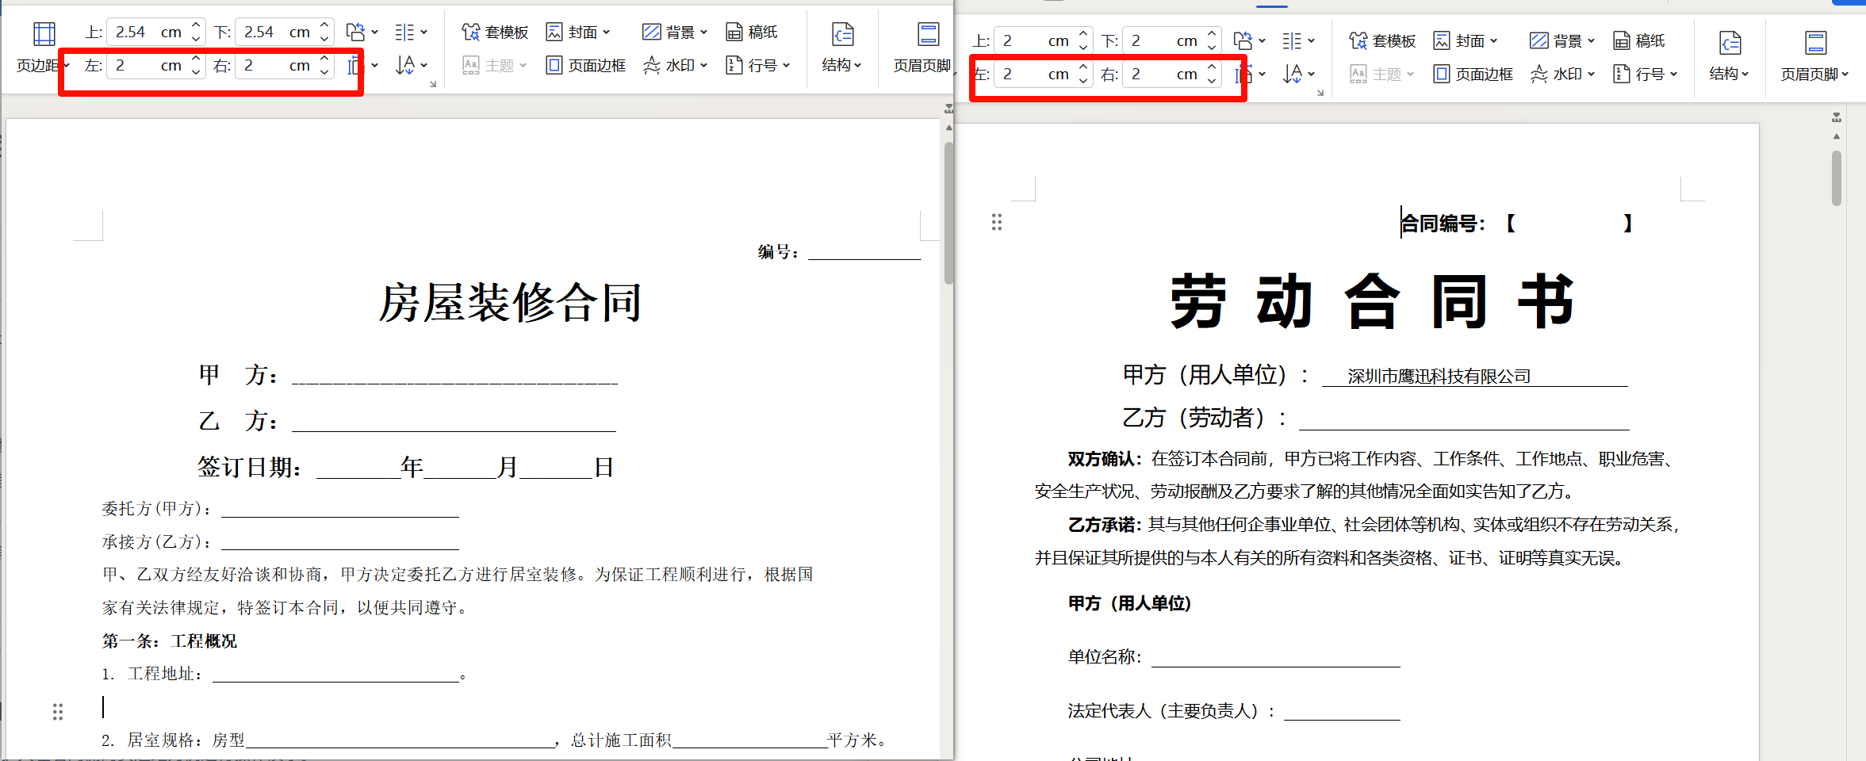This screenshot has width=1866, height=761.
Task: Click 页面边框 page border in right window
Action: click(1473, 74)
